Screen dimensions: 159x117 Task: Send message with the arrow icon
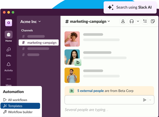145,100
